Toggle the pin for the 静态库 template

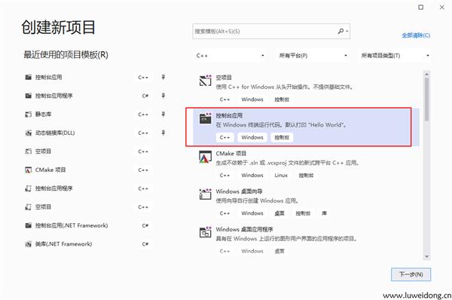point(163,115)
